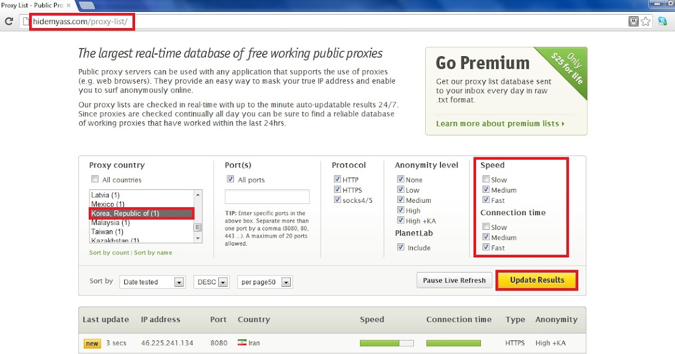Click the IP address column header
The height and width of the screenshot is (354, 675).
[x=160, y=319]
